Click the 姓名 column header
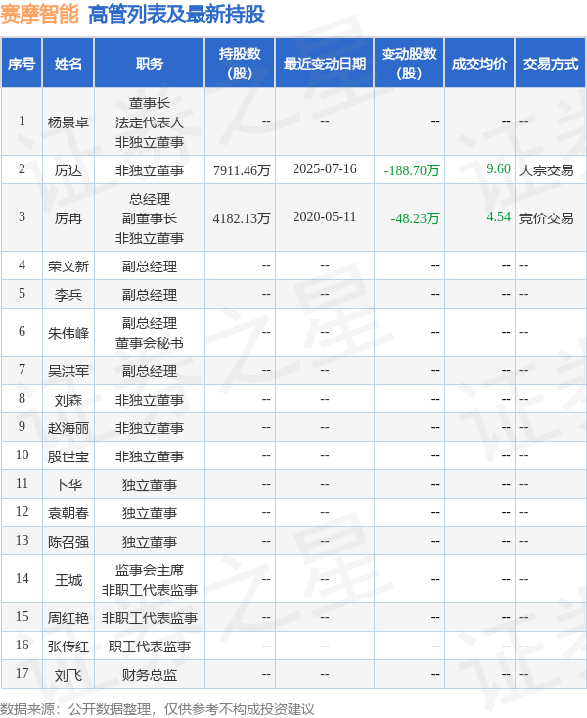This screenshot has width=587, height=718. point(68,64)
